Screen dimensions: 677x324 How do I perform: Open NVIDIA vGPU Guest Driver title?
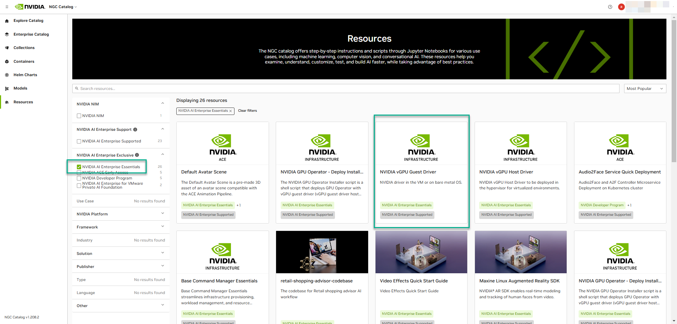(x=408, y=172)
